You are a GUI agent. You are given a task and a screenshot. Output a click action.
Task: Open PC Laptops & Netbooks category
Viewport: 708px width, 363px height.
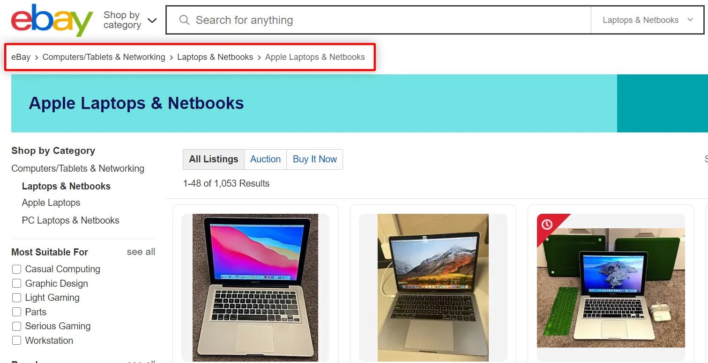click(70, 220)
